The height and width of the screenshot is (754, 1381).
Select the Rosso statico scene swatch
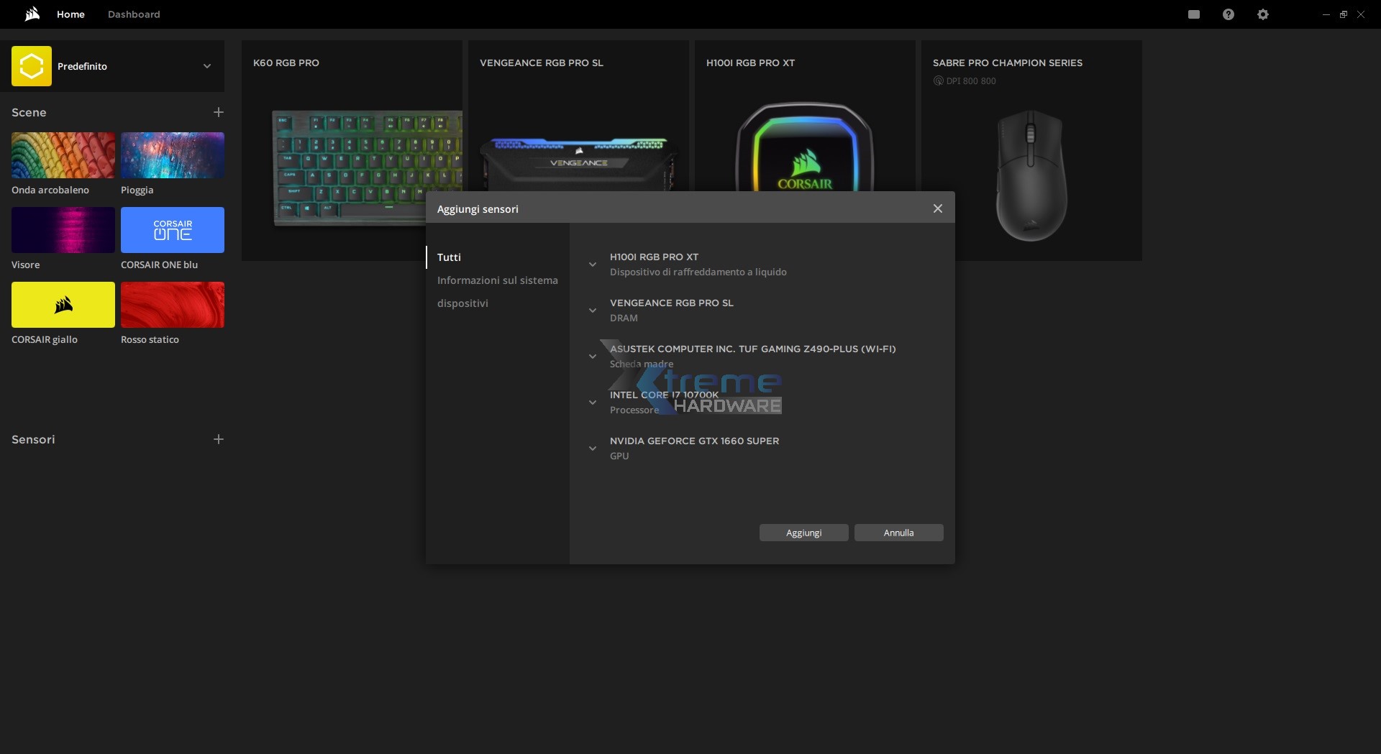[x=173, y=305]
